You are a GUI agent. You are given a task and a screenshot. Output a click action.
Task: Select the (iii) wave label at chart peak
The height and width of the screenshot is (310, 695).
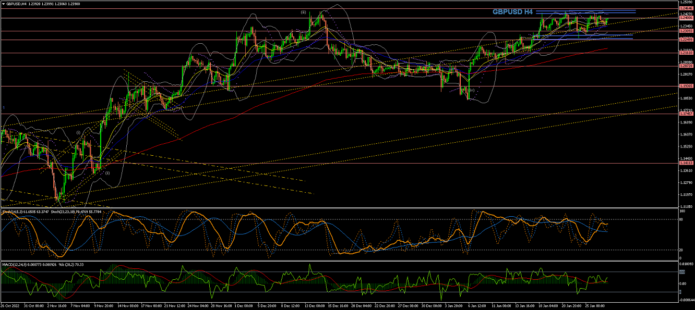pos(303,12)
